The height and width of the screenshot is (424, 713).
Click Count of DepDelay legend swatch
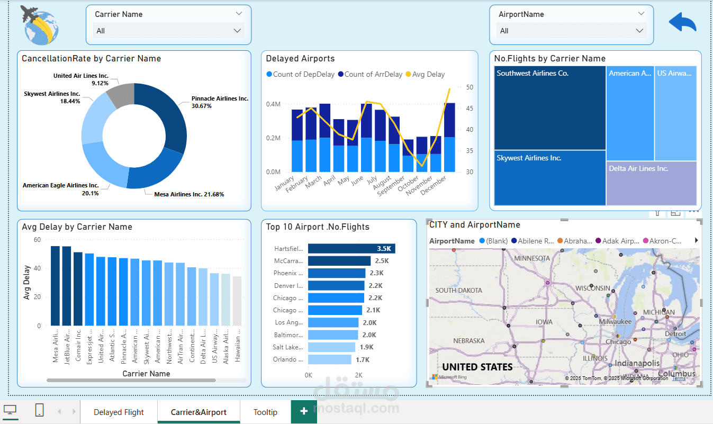click(269, 75)
